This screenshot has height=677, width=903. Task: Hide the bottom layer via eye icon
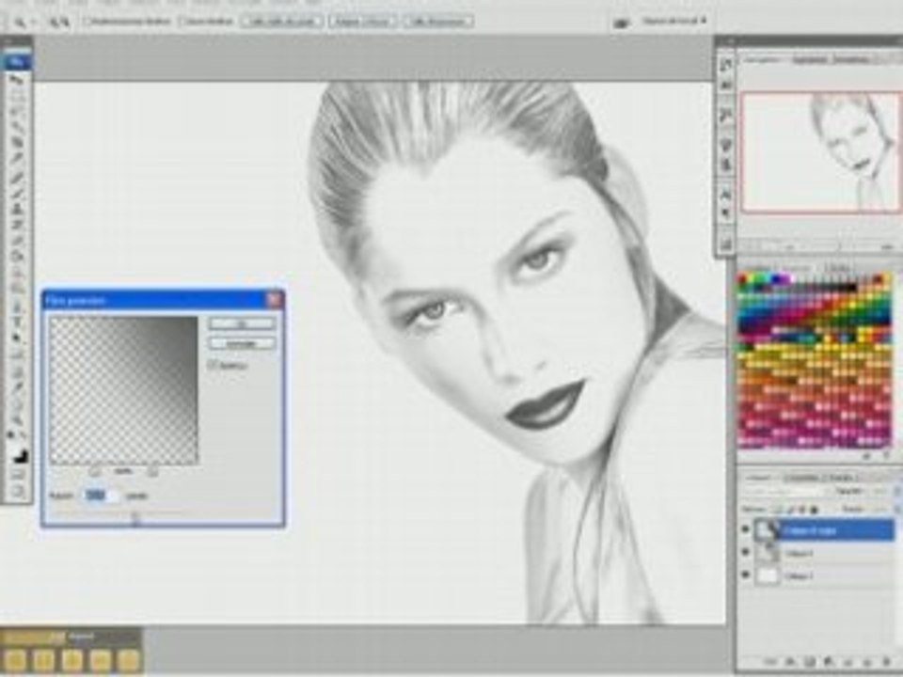[746, 575]
